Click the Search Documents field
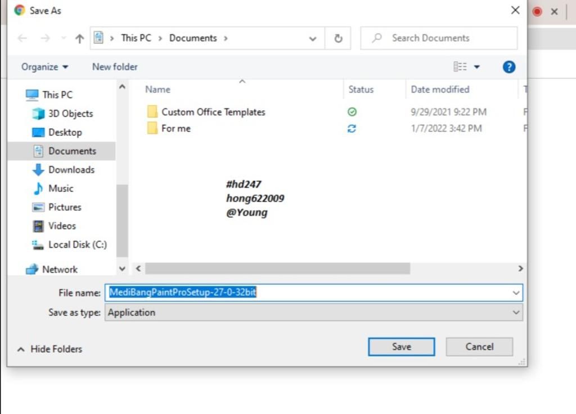576x414 pixels. [x=439, y=38]
